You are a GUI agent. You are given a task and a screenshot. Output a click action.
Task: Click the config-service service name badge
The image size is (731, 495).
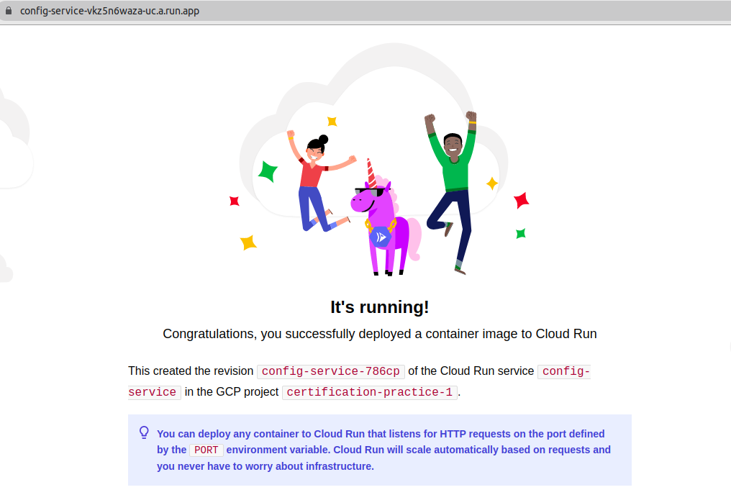click(563, 371)
